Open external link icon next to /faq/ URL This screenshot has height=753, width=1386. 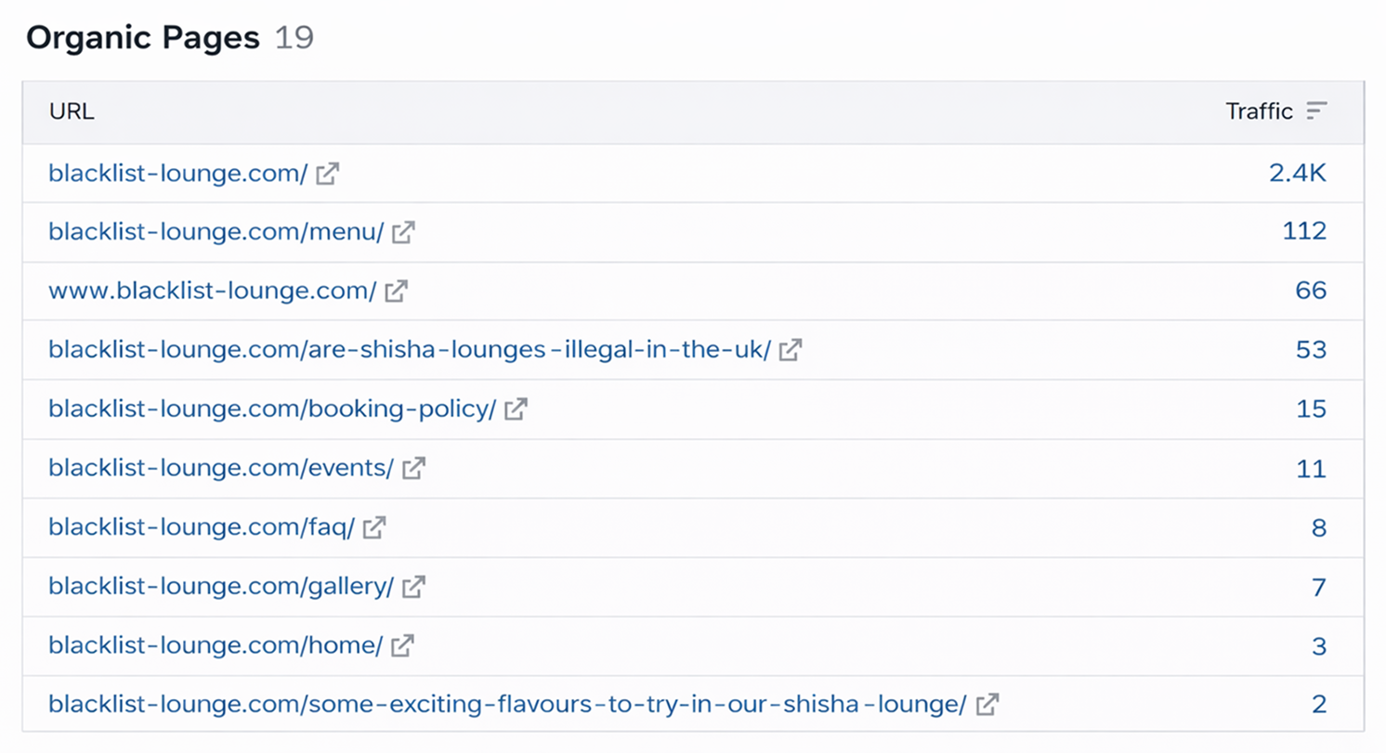pyautogui.click(x=374, y=527)
